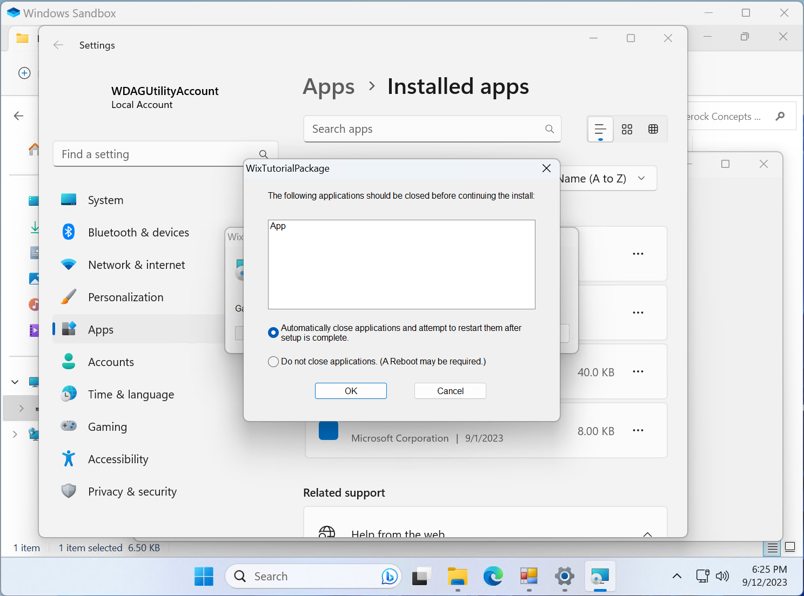Open Bluetooth & devices settings

[x=138, y=232]
